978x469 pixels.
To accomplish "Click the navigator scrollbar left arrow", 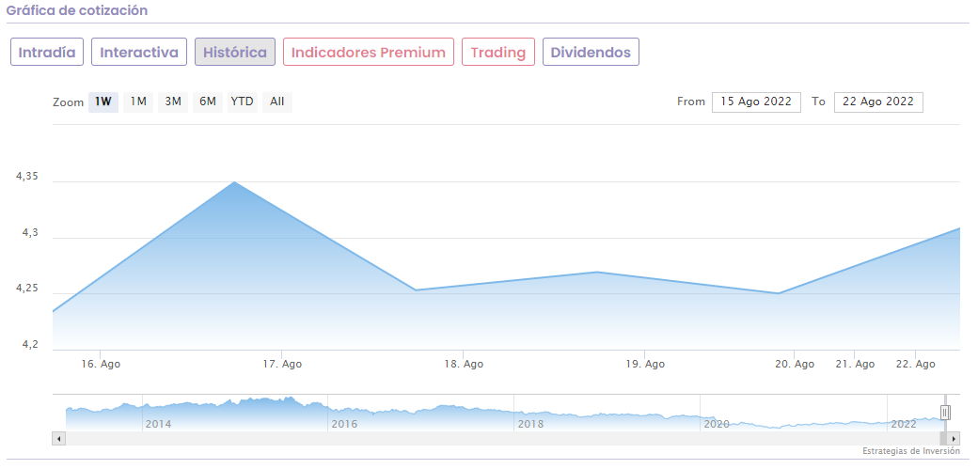I will [x=59, y=439].
